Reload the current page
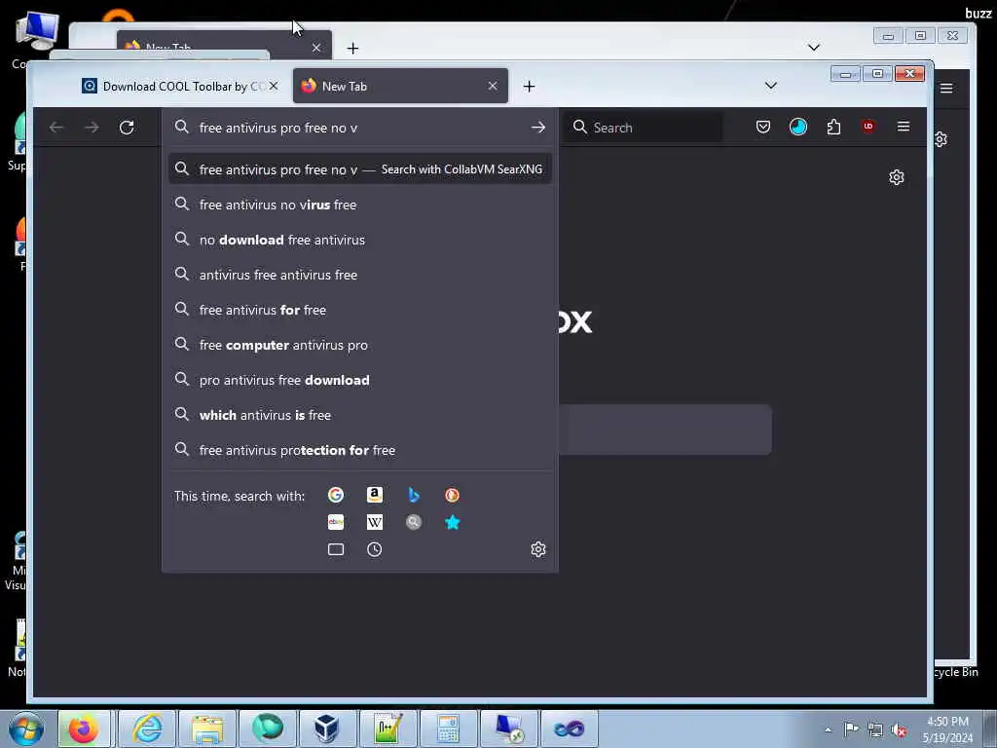 [x=127, y=128]
